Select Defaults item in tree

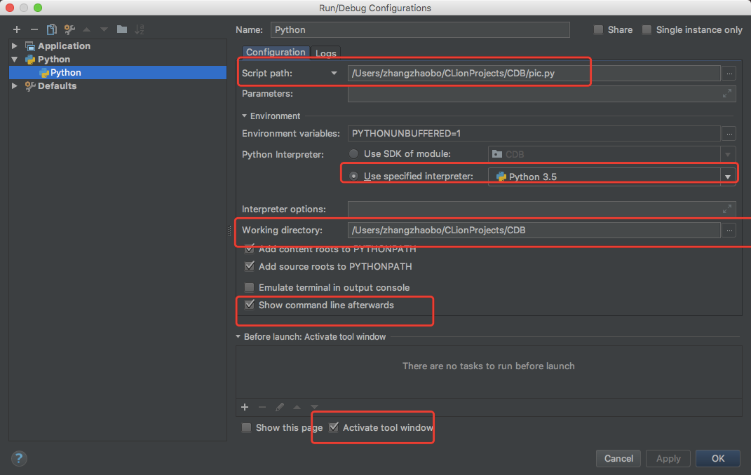click(x=57, y=86)
